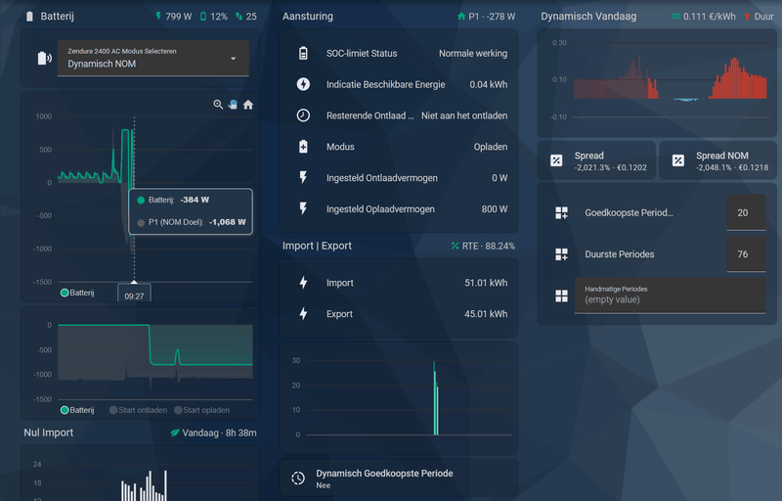Click the Modus battery-plus icon
The width and height of the screenshot is (782, 501).
303,147
